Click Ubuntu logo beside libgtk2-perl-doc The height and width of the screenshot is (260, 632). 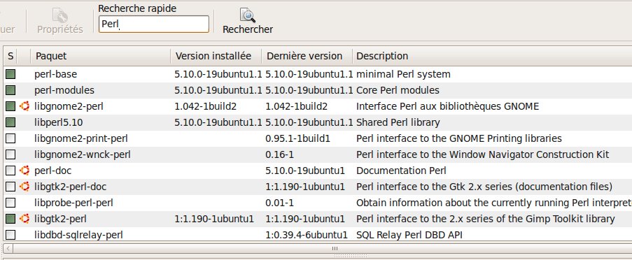point(24,187)
